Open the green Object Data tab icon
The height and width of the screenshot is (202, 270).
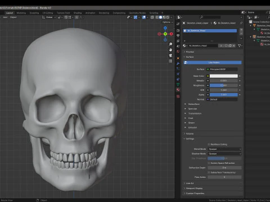click(x=178, y=85)
